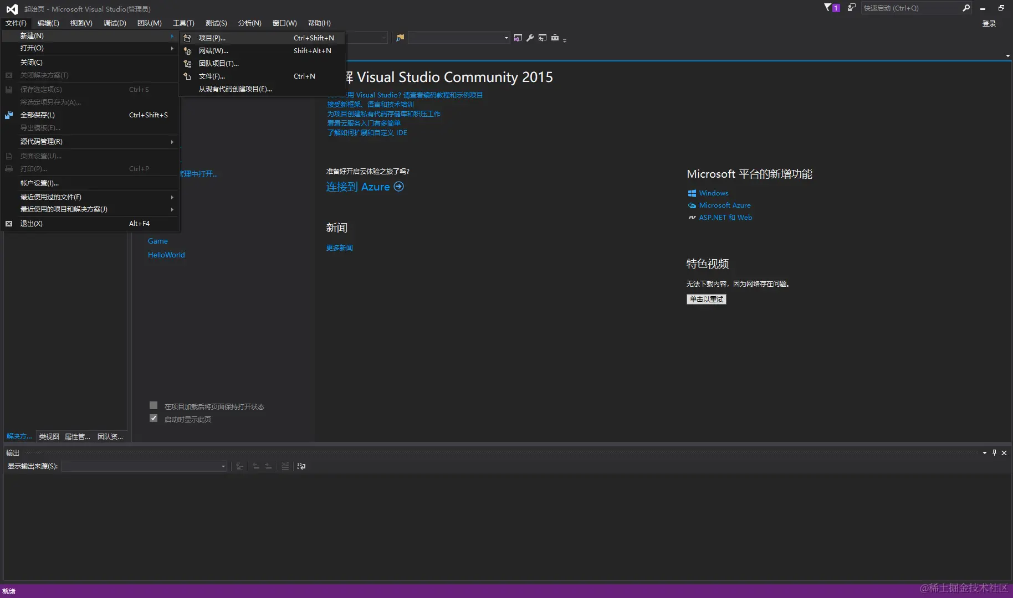Select Close (关闭) in File menu
1013x598 pixels.
90,63
